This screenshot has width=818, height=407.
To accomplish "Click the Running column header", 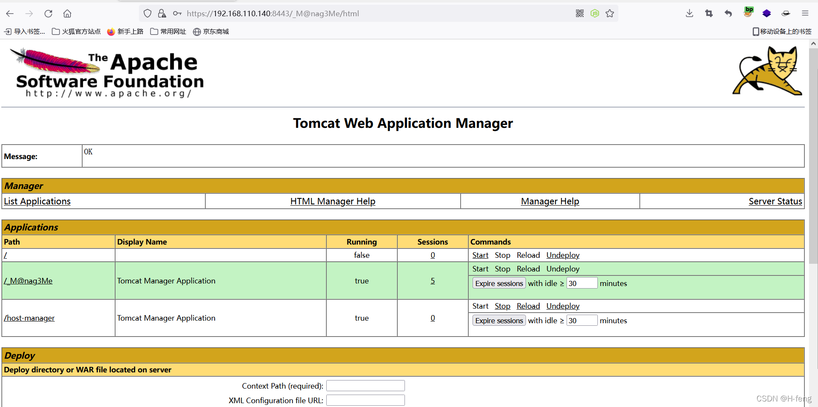I will coord(362,242).
